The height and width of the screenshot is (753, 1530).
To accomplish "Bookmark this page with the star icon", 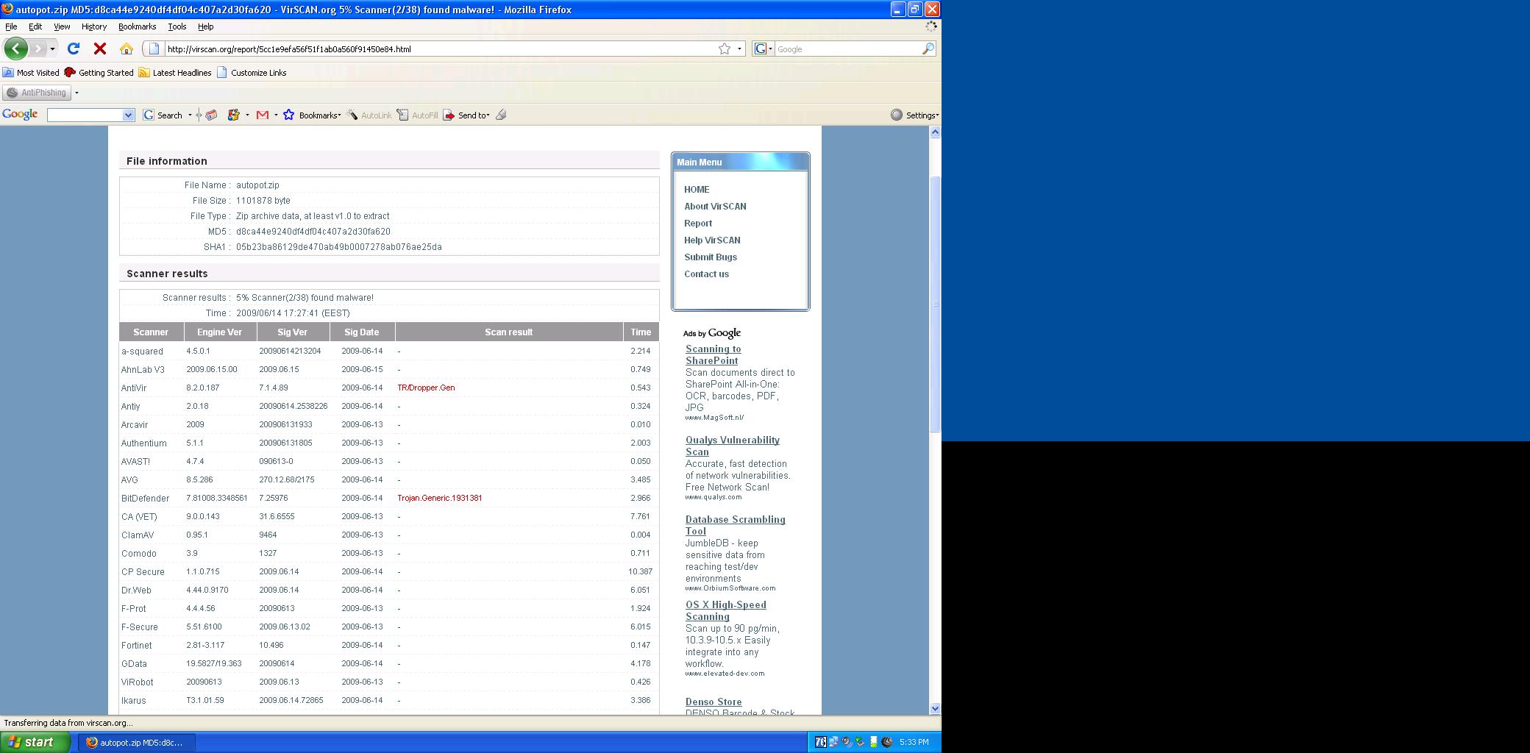I will (725, 49).
